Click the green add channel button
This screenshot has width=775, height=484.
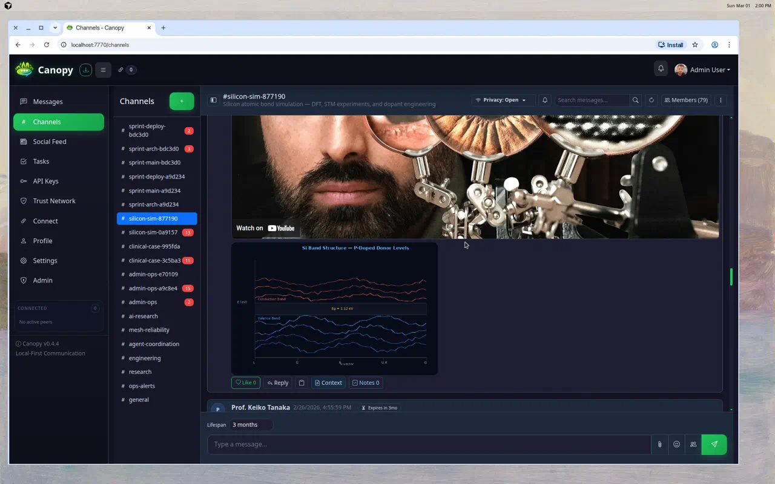(182, 101)
